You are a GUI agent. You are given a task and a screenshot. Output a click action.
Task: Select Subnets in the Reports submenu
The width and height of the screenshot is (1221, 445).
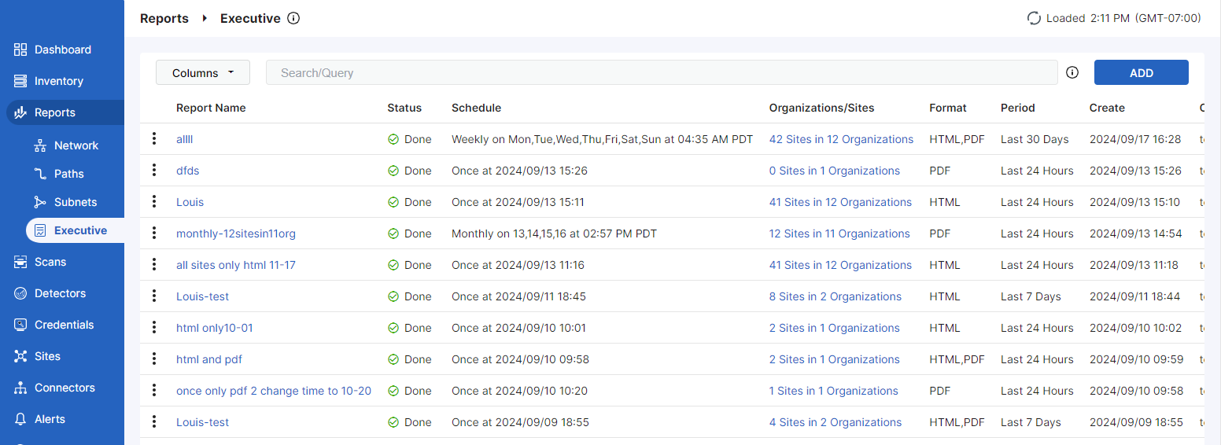click(75, 202)
